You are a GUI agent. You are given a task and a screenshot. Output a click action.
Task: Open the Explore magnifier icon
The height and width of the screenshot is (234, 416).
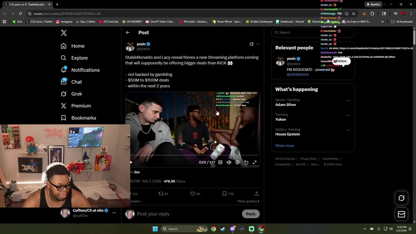coord(64,58)
